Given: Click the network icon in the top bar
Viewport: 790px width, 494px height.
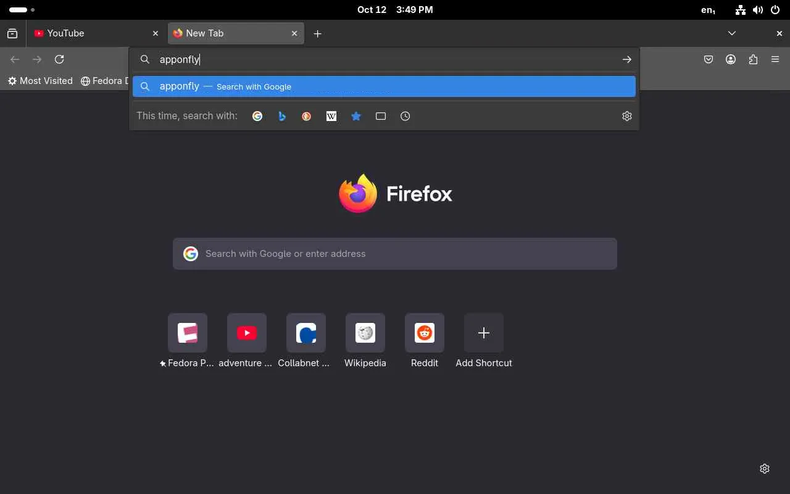Looking at the screenshot, I should pos(741,10).
